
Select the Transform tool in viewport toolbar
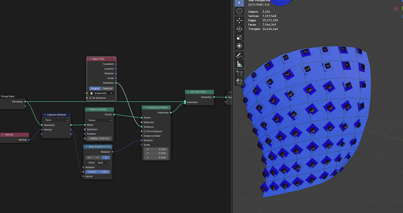coord(239,46)
